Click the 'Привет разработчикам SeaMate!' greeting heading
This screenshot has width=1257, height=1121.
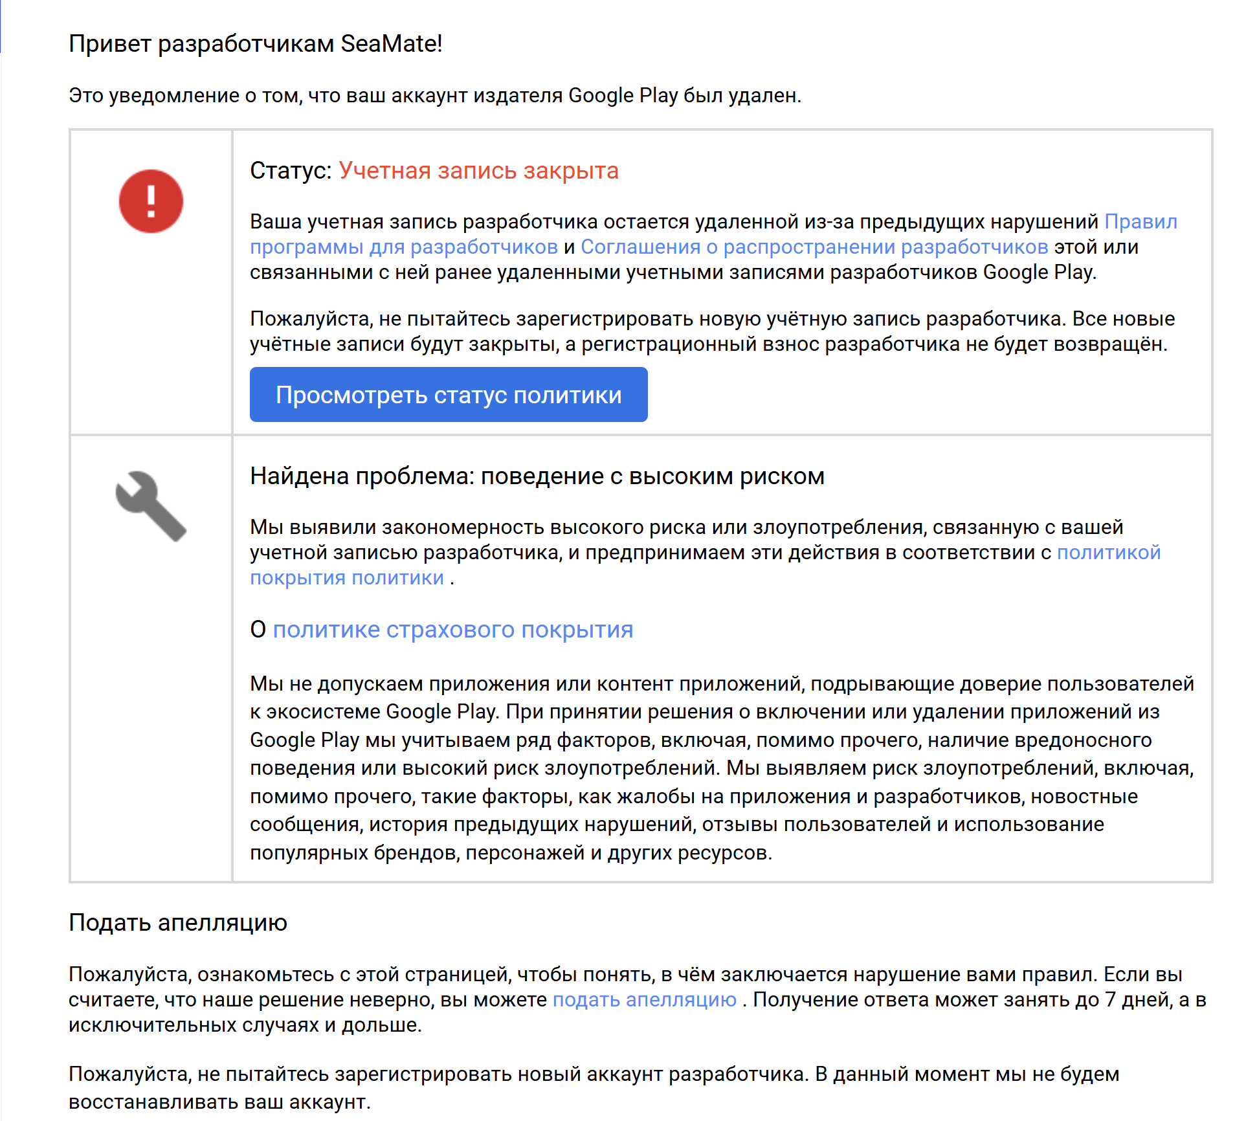click(256, 43)
